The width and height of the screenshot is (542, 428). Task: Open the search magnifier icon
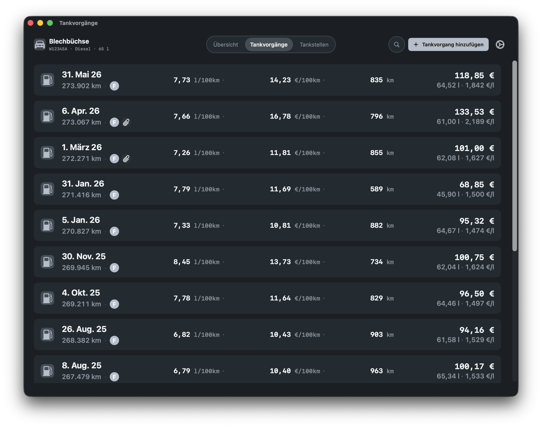pos(396,45)
